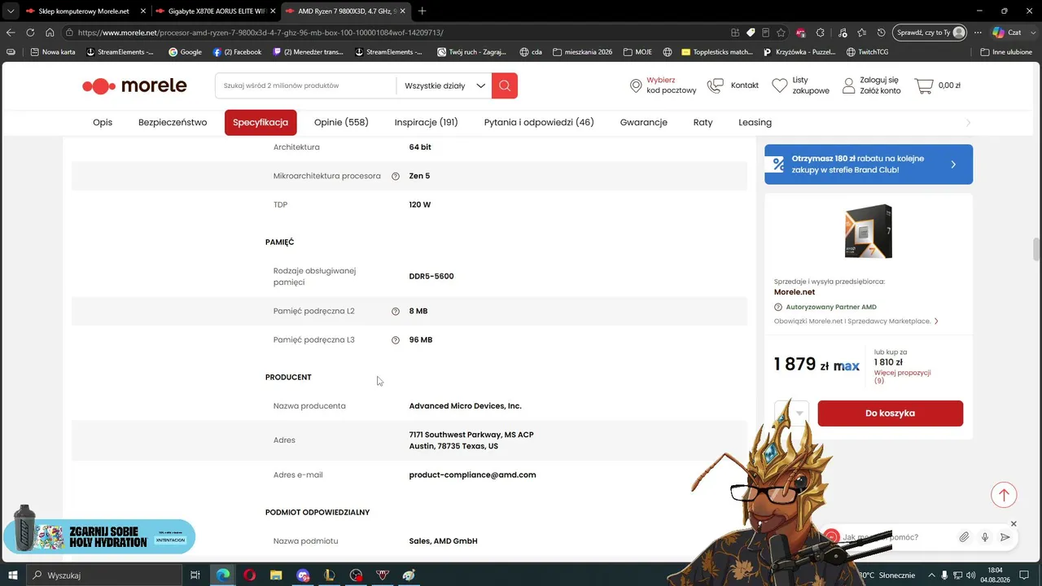This screenshot has width=1042, height=586.
Task: Bookmark this page with the star icon
Action: 781,33
